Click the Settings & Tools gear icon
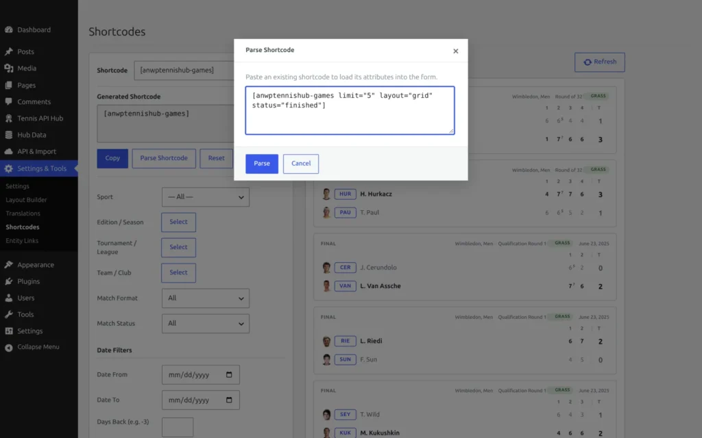Image resolution: width=702 pixels, height=438 pixels. coord(8,168)
